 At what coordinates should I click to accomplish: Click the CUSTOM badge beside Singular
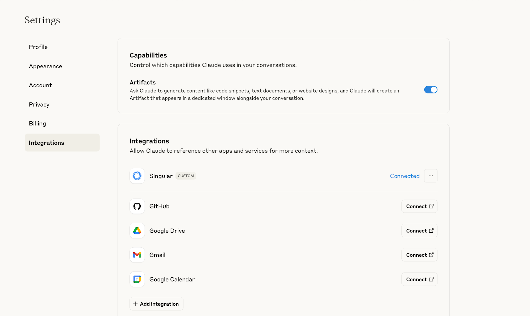coord(186,176)
